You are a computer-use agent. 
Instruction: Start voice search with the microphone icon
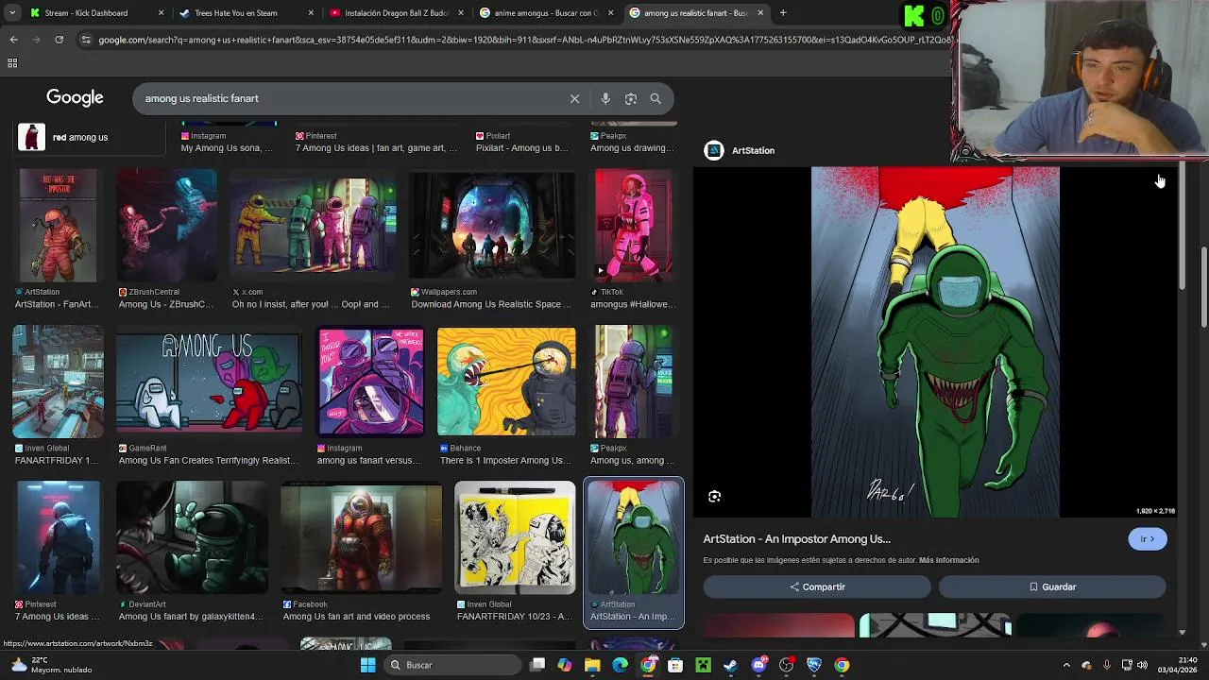point(605,98)
